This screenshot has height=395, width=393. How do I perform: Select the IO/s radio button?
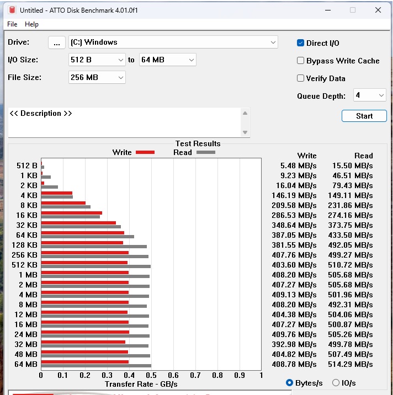[x=336, y=383]
